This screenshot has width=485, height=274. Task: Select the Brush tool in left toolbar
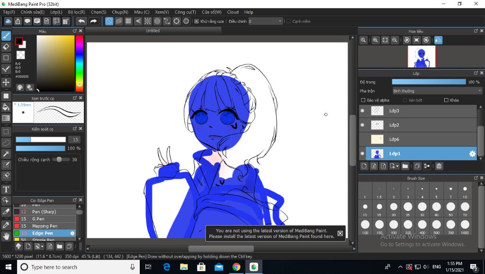(6, 36)
